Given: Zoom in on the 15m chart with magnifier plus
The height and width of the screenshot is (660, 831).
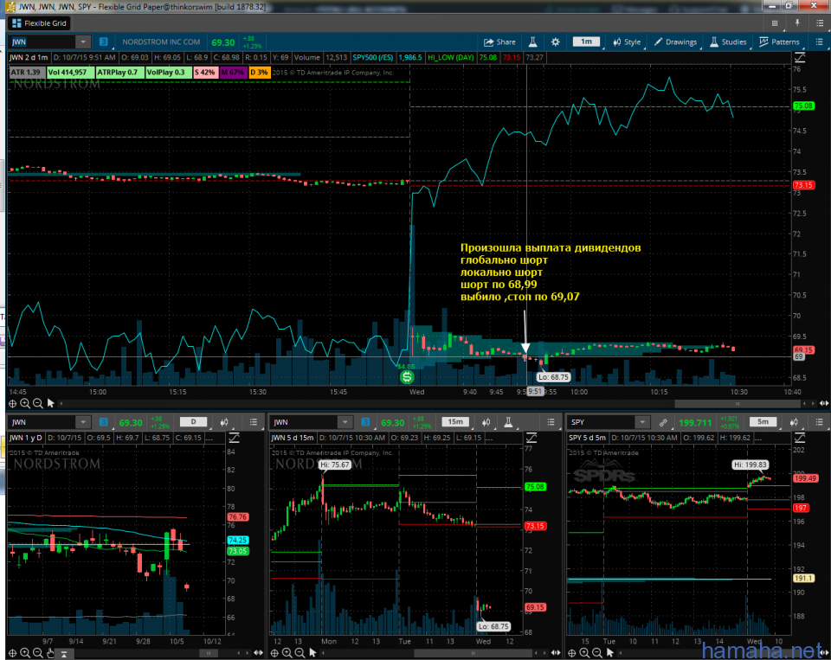Looking at the screenshot, I should (x=287, y=653).
